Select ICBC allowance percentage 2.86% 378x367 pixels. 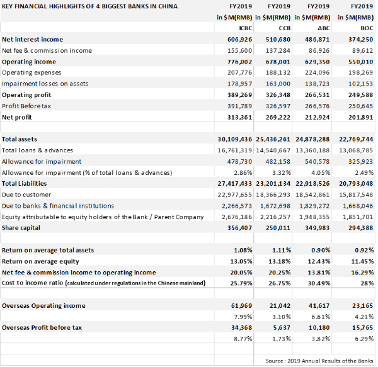point(243,172)
